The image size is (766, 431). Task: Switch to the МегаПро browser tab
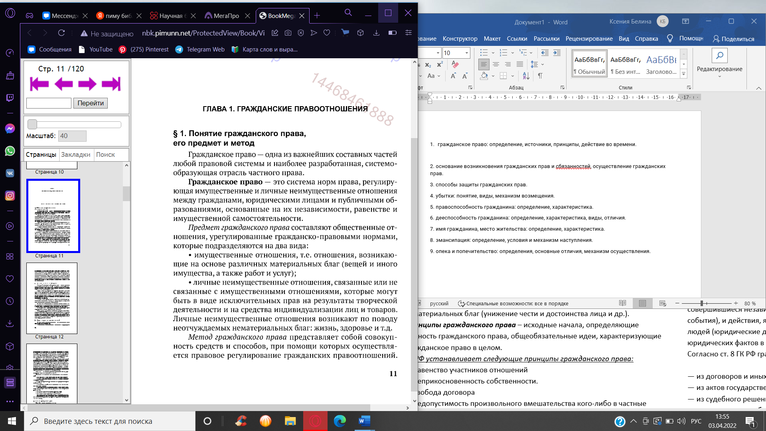(226, 16)
